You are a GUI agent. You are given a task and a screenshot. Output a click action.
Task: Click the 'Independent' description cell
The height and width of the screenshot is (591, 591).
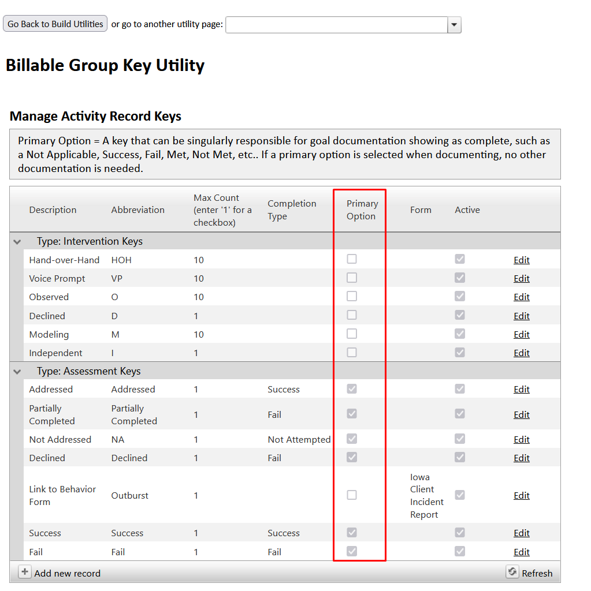pos(55,353)
